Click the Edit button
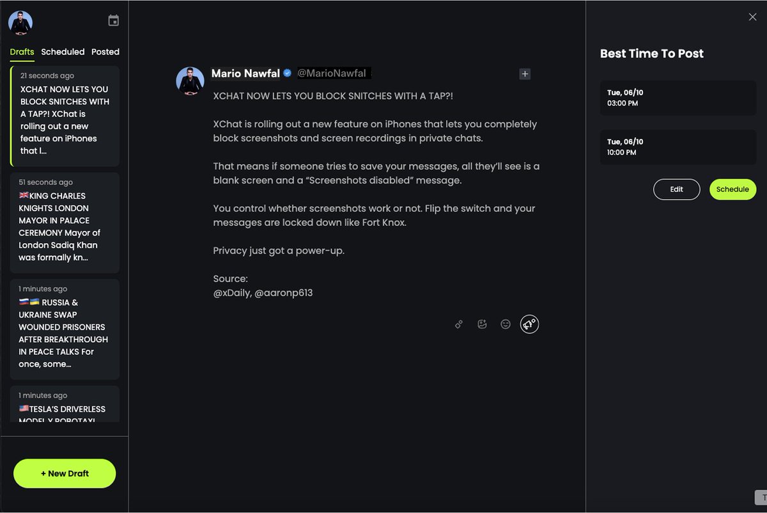The width and height of the screenshot is (767, 513). pos(676,189)
